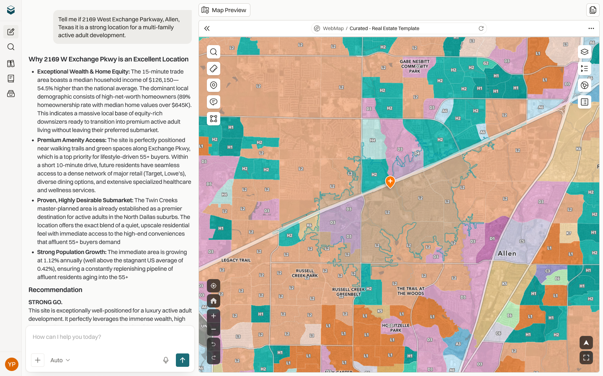Zoom out with the minus button
The height and width of the screenshot is (376, 603).
point(214,329)
